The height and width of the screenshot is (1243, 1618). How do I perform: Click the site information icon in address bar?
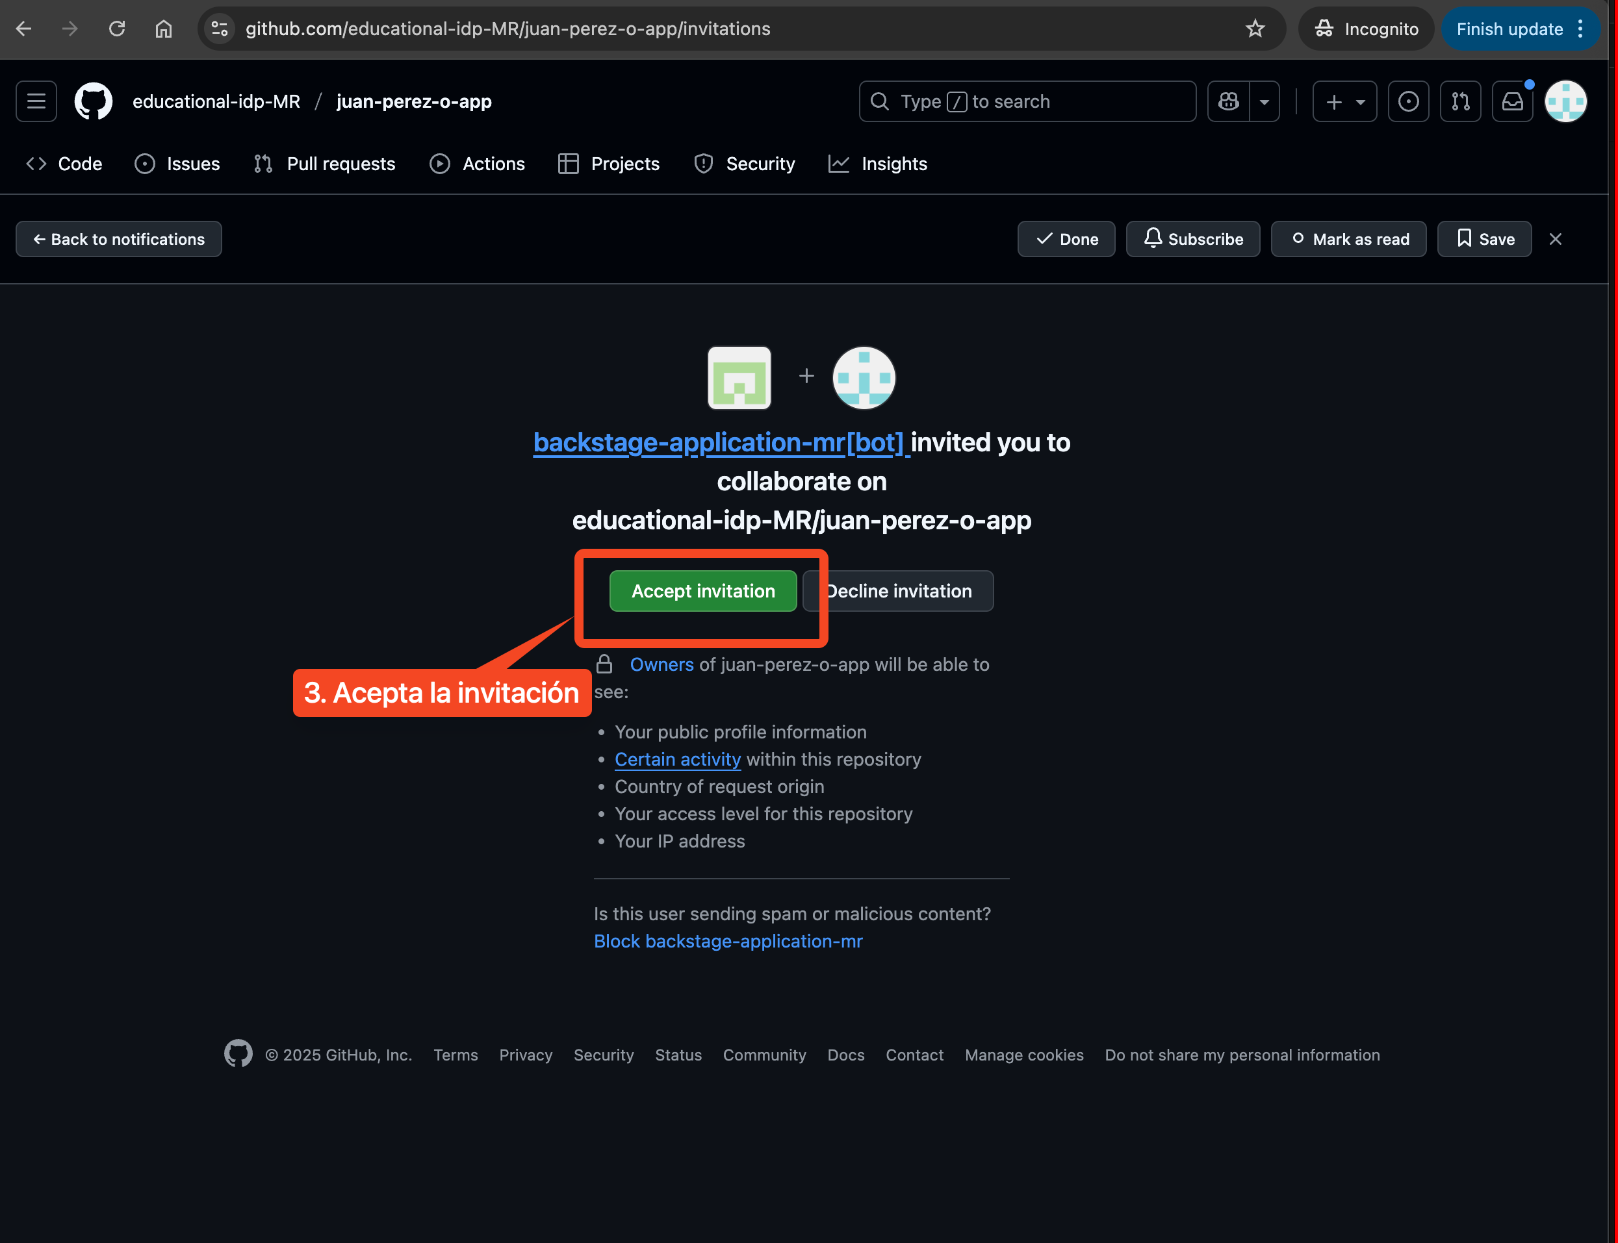[x=220, y=29]
